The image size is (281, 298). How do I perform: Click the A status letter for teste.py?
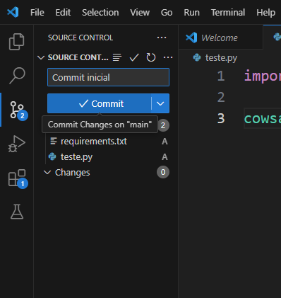point(165,156)
